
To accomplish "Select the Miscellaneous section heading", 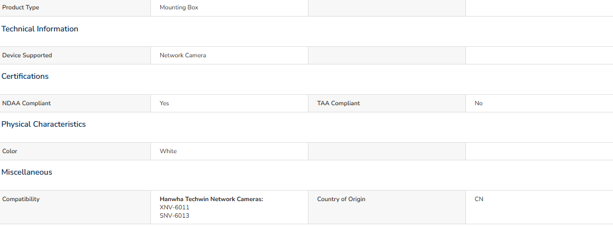I will click(x=27, y=172).
